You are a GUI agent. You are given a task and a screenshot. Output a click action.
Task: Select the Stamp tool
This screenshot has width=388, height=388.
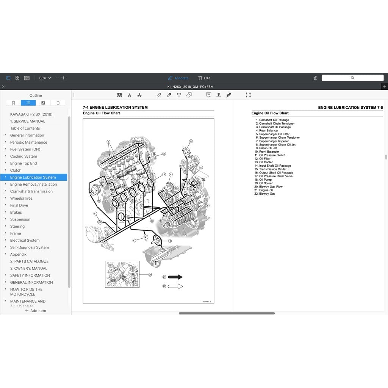[219, 95]
